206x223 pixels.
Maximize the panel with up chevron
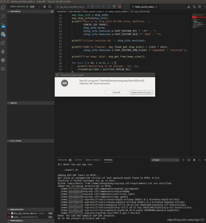[200, 160]
